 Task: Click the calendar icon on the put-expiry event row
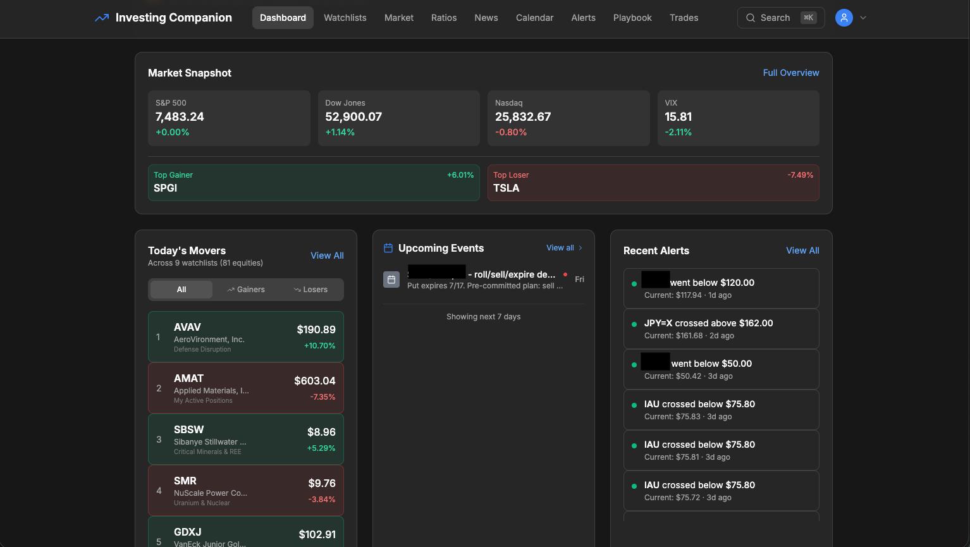(x=391, y=280)
